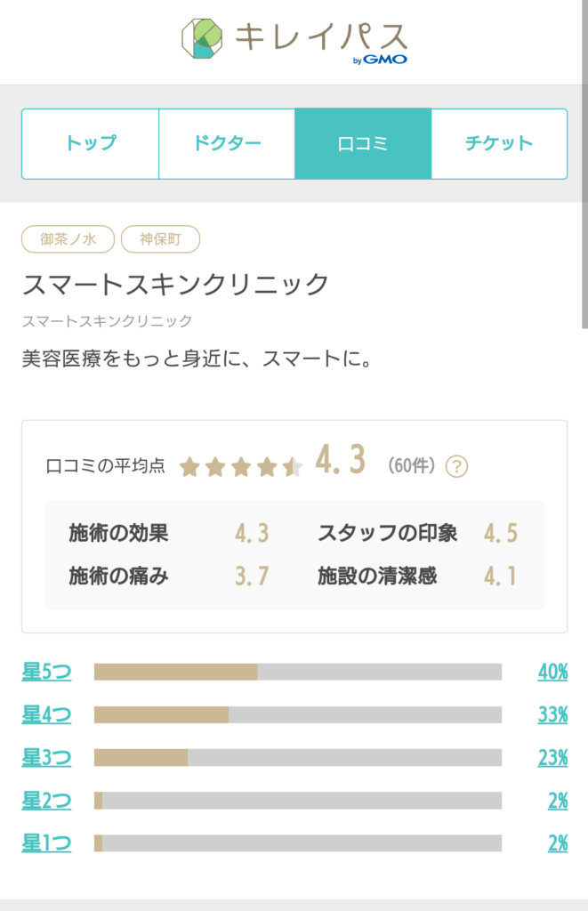Go to the チケット tab
Screen dimensions: 588x911
click(499, 143)
